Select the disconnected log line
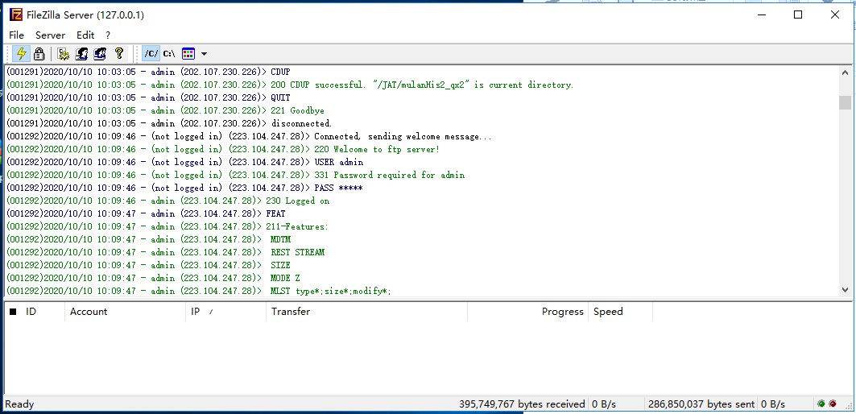 pyautogui.click(x=168, y=123)
